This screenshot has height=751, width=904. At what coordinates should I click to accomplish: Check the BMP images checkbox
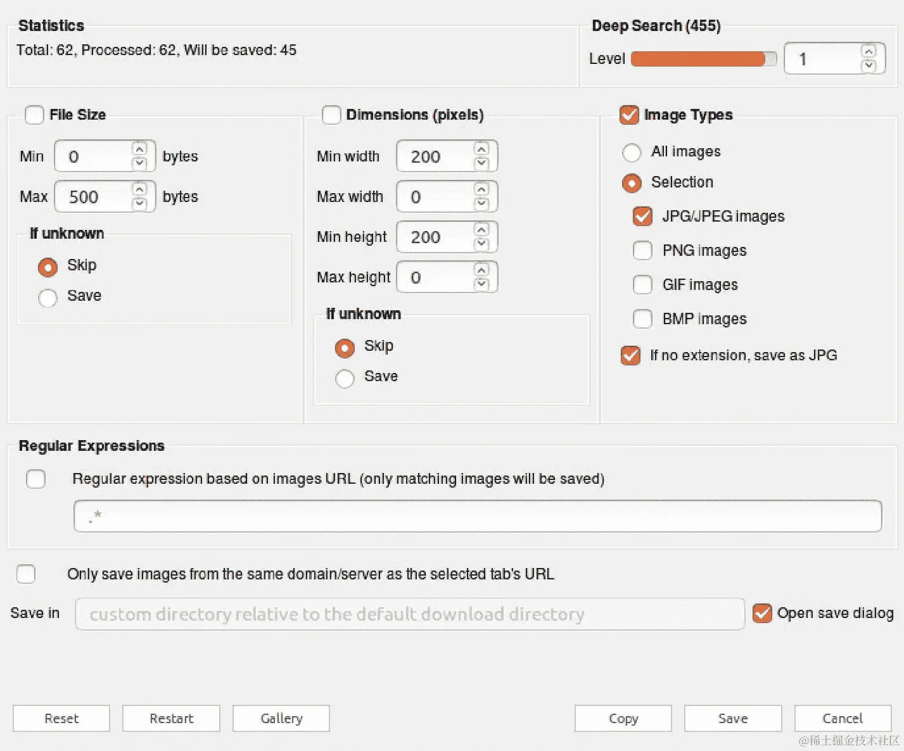click(642, 319)
